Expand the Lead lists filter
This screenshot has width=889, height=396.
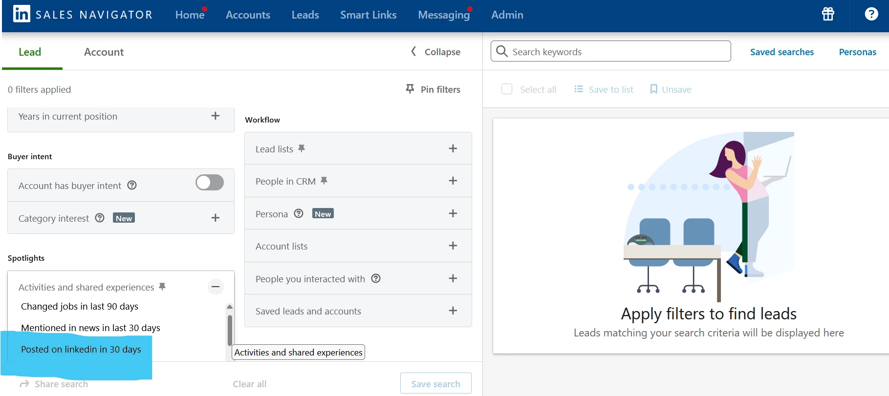pyautogui.click(x=453, y=148)
